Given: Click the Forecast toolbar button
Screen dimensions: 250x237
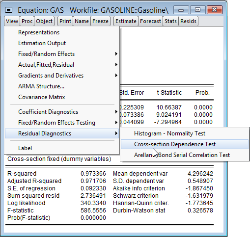Looking at the screenshot, I should pos(150,21).
